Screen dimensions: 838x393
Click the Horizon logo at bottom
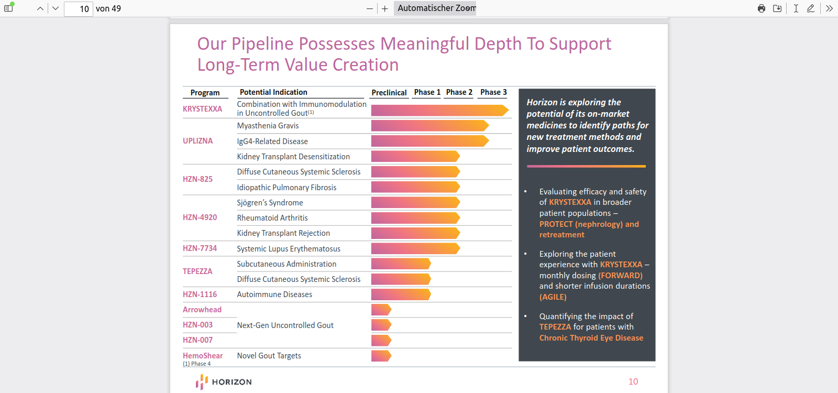click(224, 382)
